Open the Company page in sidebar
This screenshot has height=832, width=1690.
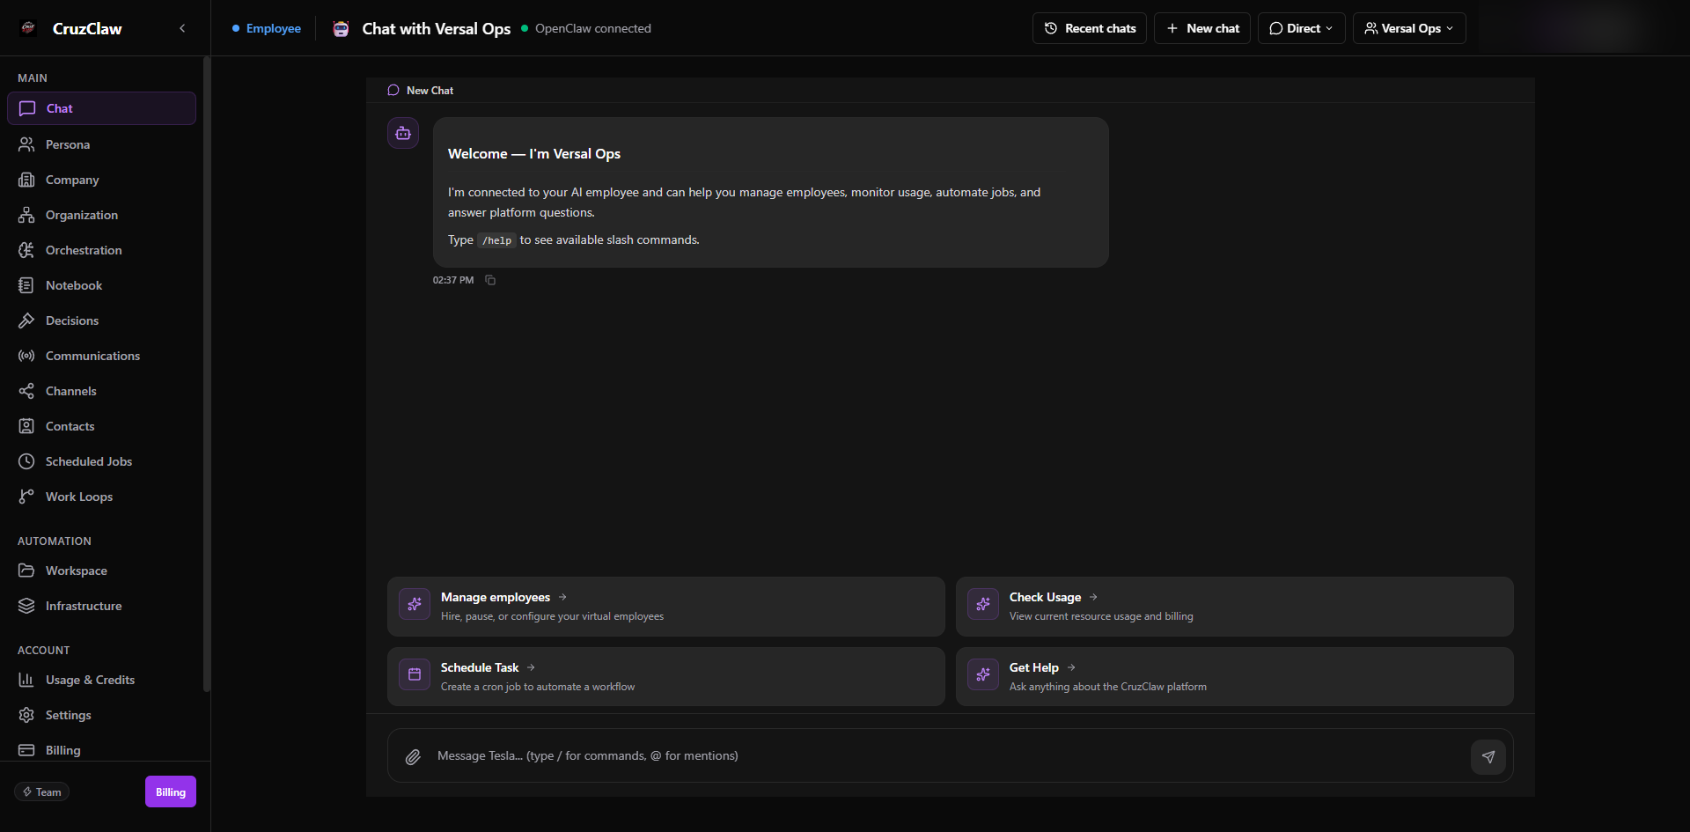[101, 180]
